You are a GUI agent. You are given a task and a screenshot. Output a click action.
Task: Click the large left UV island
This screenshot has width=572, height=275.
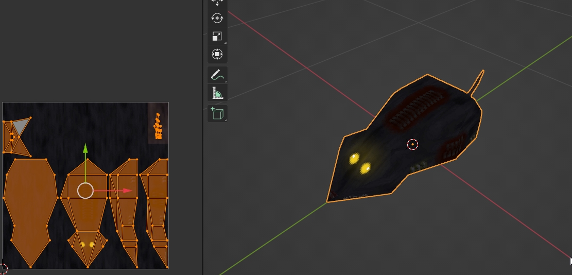click(x=30, y=211)
